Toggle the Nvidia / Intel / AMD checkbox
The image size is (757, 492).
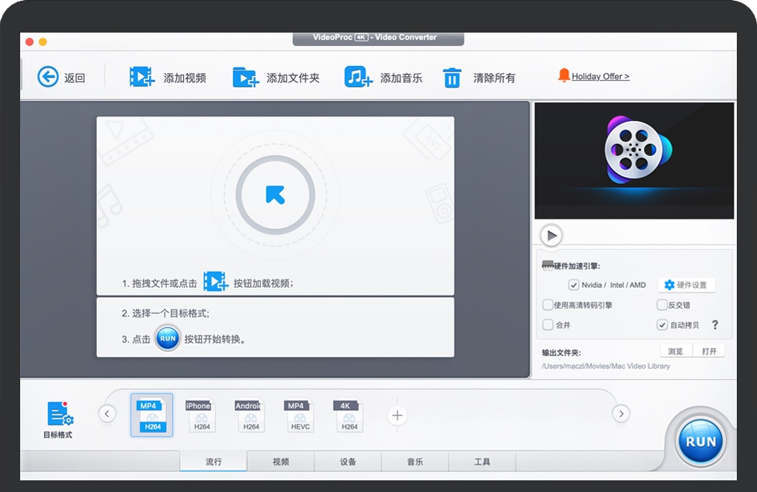[574, 285]
